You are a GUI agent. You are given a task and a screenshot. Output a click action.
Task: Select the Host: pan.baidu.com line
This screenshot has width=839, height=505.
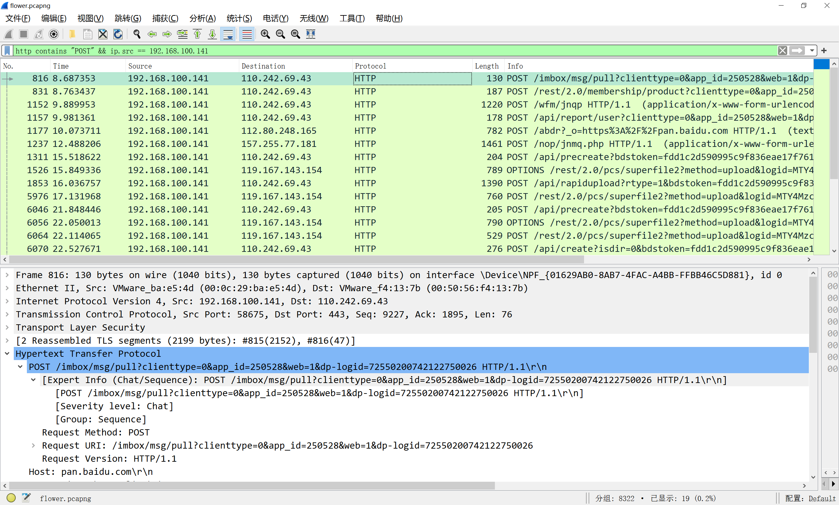[x=91, y=472]
